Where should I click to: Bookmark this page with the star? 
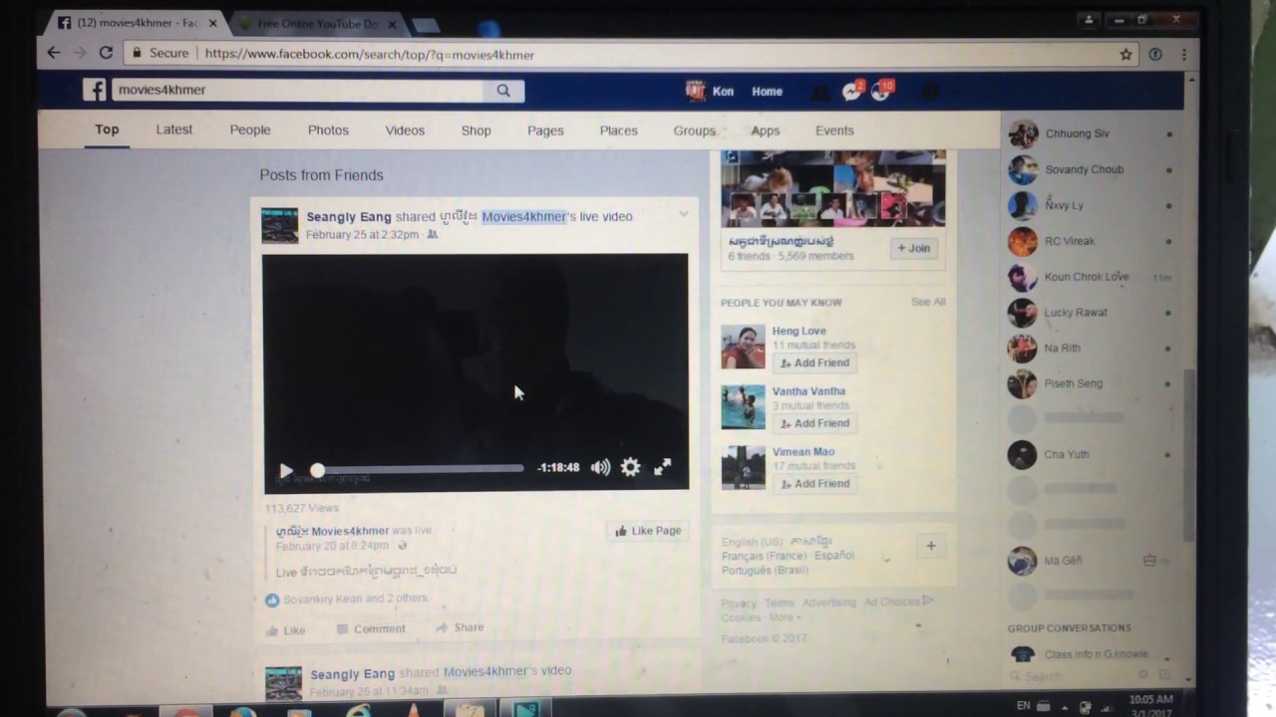click(1126, 55)
